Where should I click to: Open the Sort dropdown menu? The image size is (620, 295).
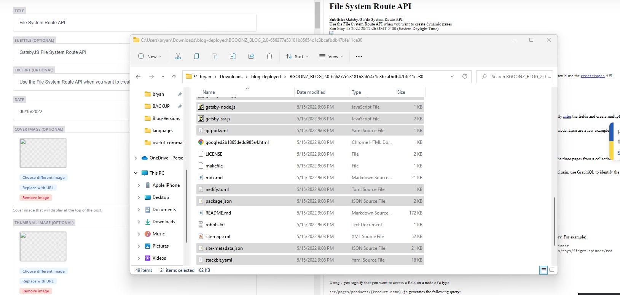(297, 56)
